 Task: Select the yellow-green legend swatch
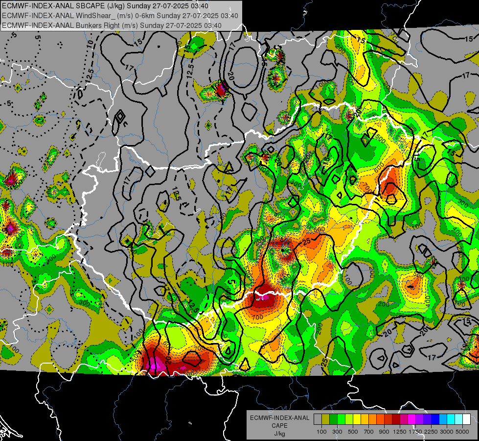click(349, 419)
